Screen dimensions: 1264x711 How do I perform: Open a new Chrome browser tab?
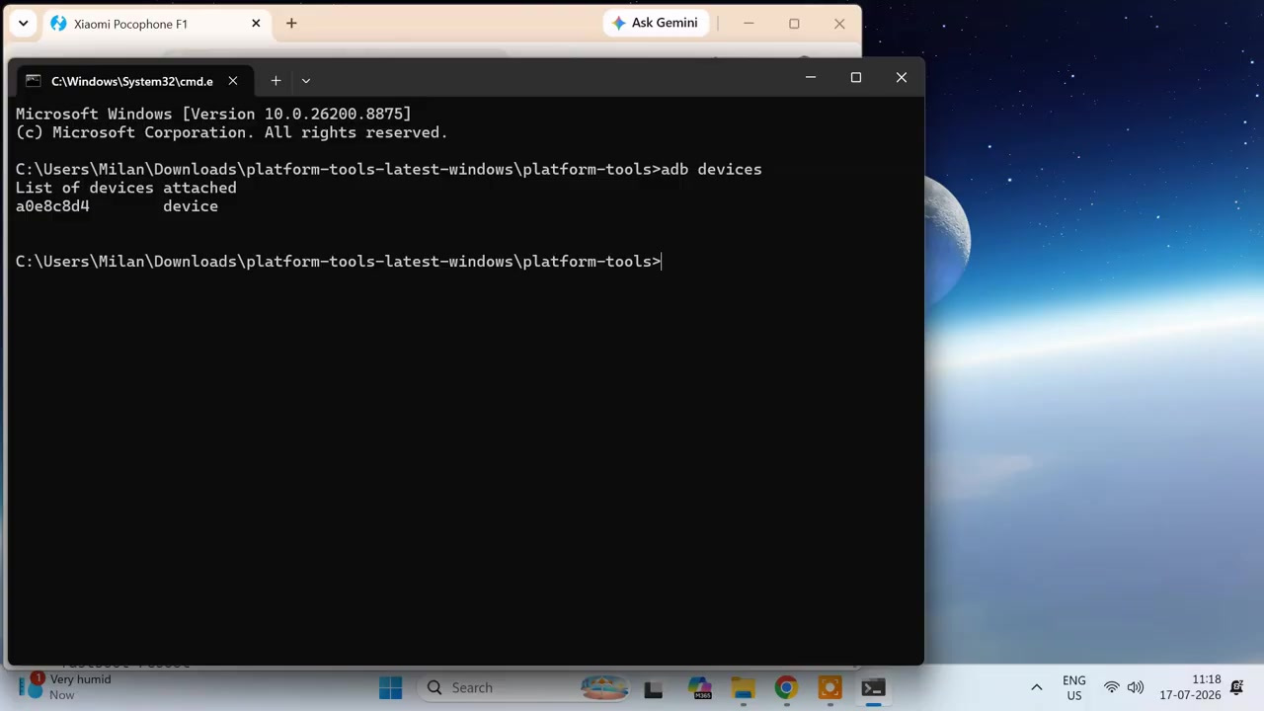pyautogui.click(x=291, y=23)
